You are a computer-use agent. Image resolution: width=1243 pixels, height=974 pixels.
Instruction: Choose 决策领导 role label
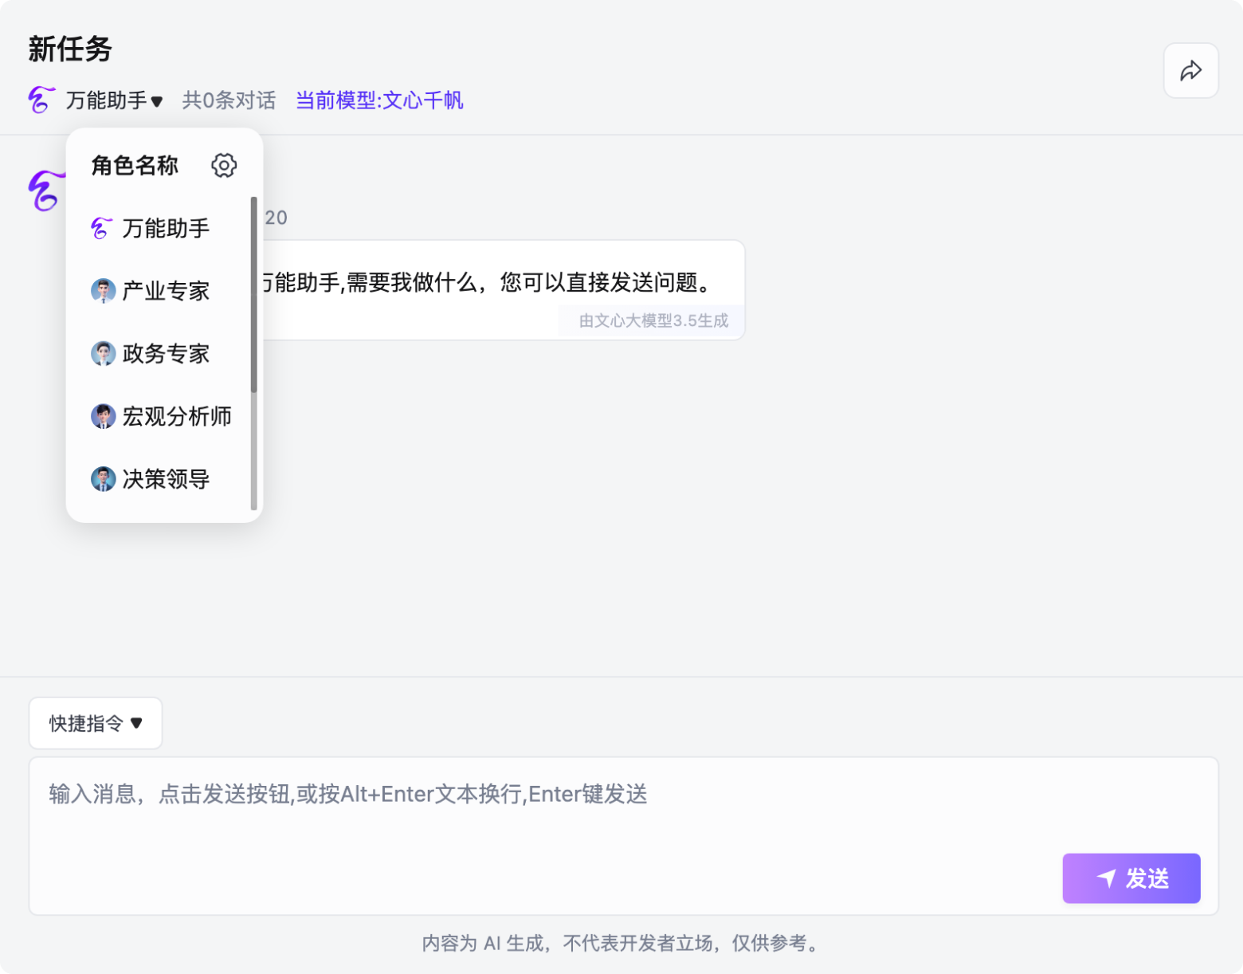click(x=166, y=479)
